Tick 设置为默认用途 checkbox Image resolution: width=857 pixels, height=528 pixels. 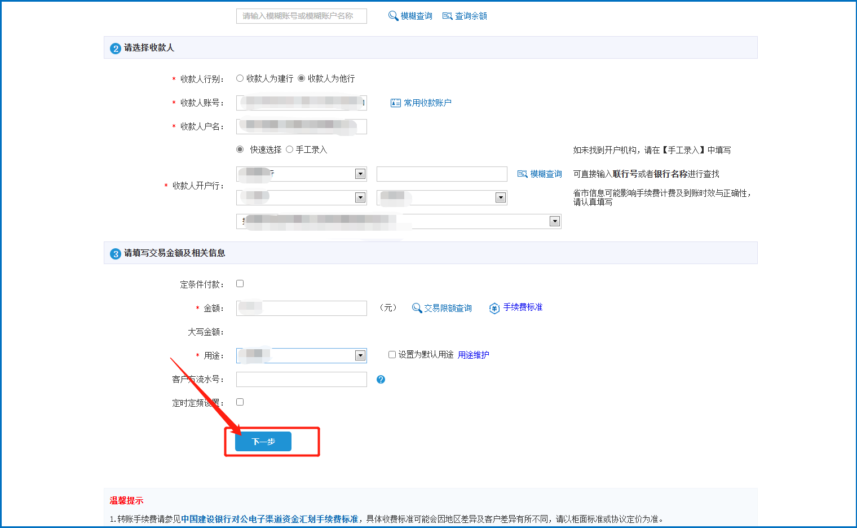pos(392,355)
